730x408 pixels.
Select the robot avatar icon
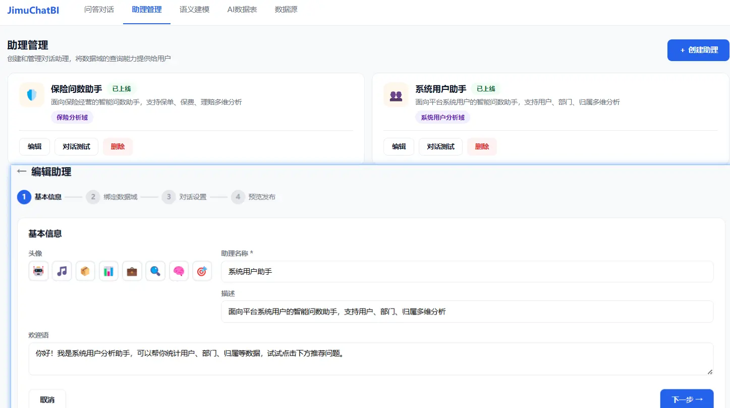click(39, 271)
